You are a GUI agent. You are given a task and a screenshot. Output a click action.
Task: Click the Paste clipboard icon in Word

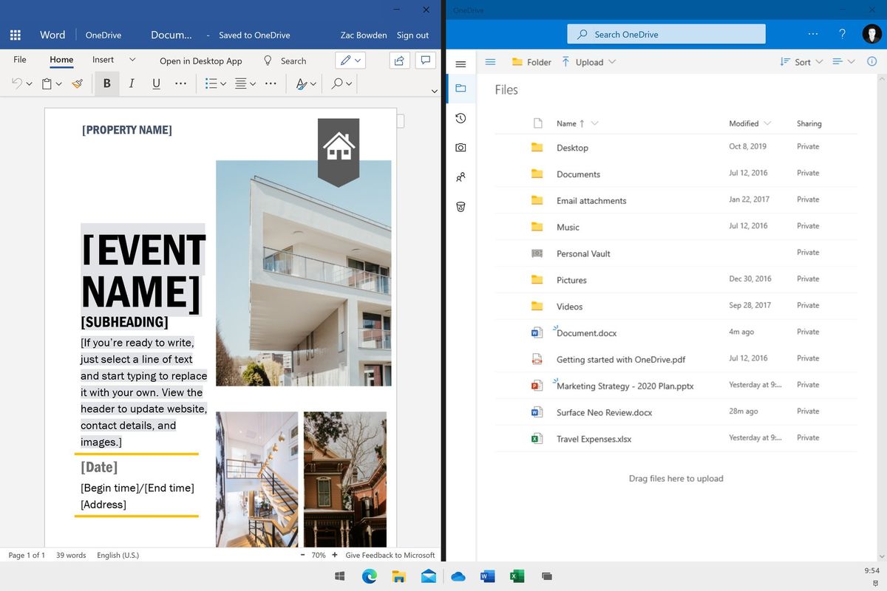[x=47, y=83]
